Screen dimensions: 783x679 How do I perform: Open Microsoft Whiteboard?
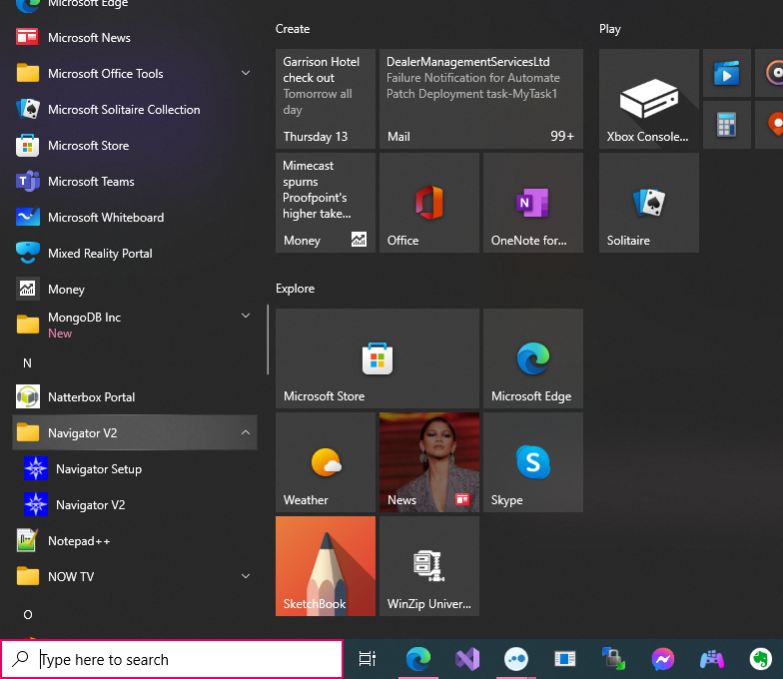click(134, 218)
